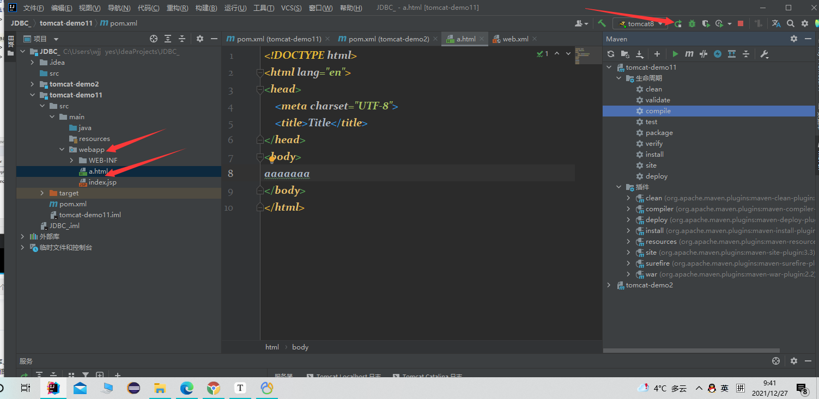Viewport: 819px width, 399px height.
Task: Run Maven build green play icon
Action: click(x=675, y=54)
